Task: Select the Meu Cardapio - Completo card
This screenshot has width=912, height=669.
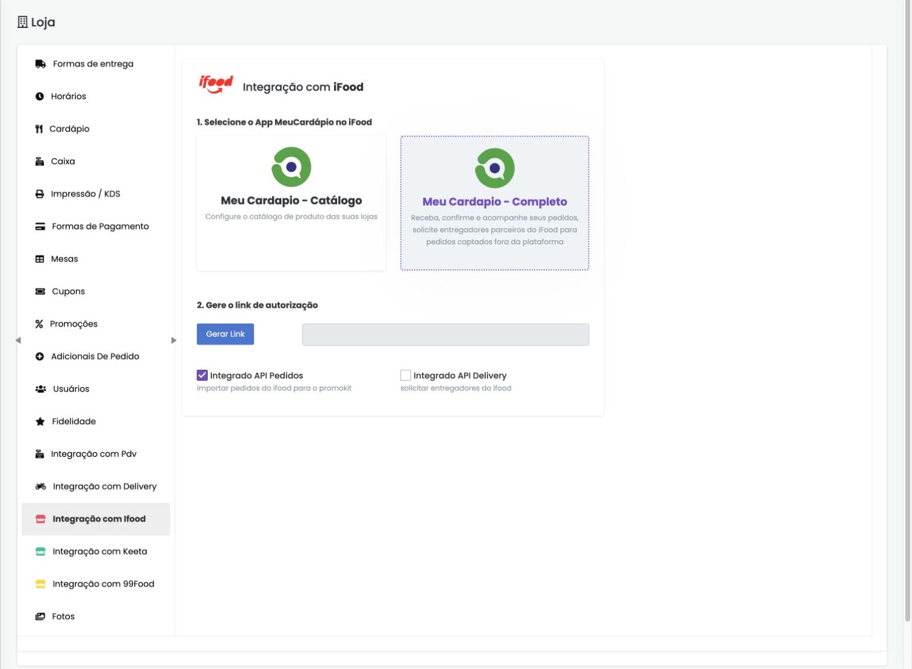Action: (495, 203)
